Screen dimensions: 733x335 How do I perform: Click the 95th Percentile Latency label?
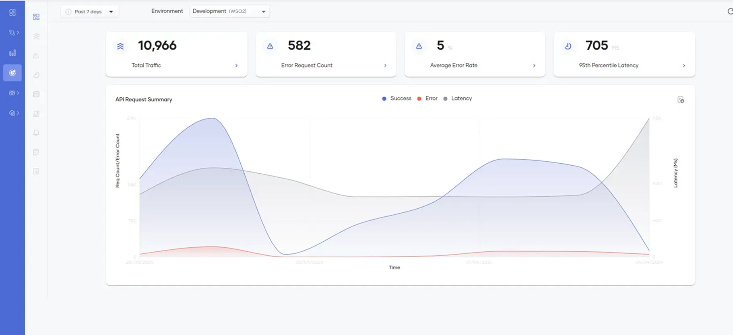point(609,65)
